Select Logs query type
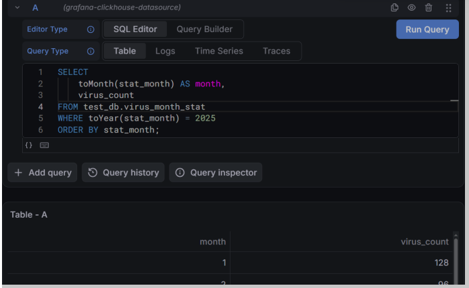 165,51
